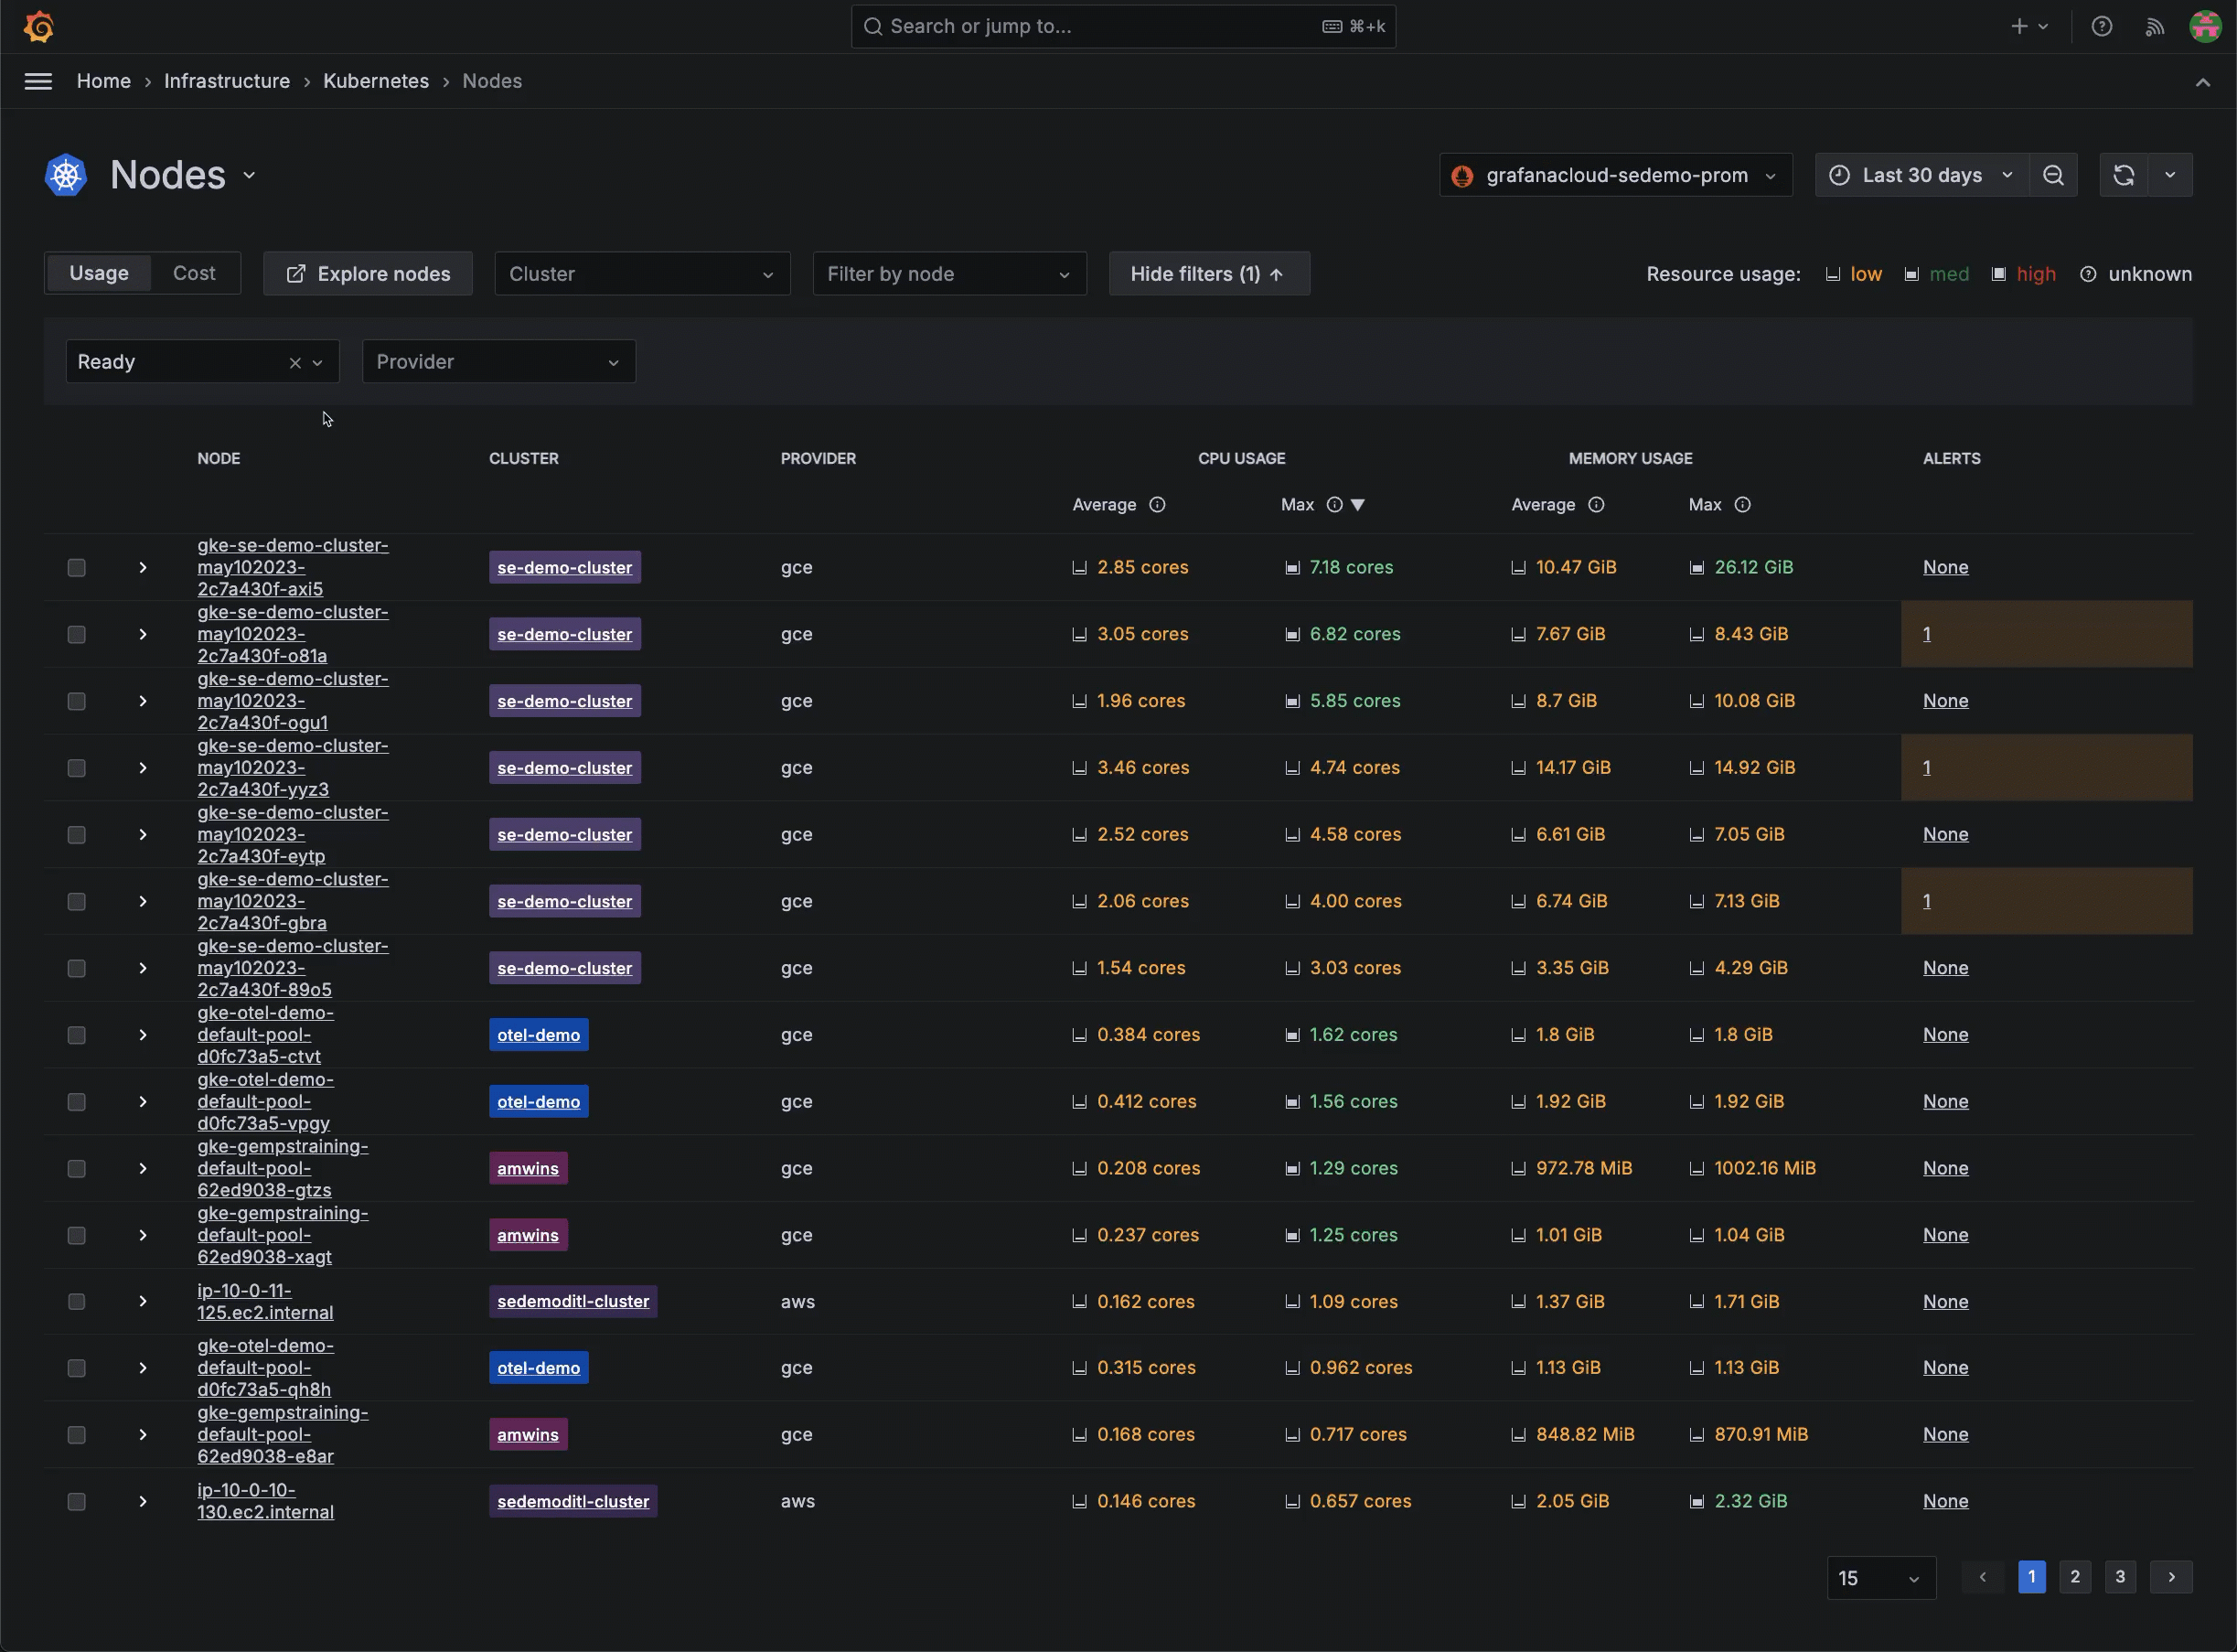
Task: Check the row checkbox for node ending in axi5
Action: click(x=76, y=567)
